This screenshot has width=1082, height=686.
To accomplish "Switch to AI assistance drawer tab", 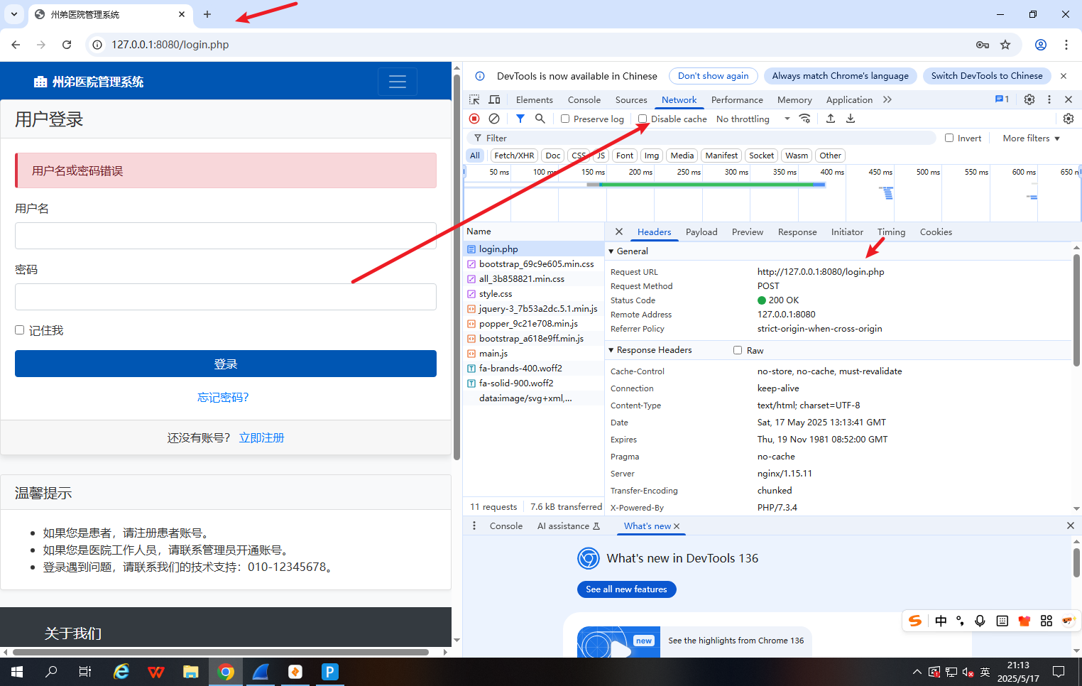I will click(x=569, y=526).
